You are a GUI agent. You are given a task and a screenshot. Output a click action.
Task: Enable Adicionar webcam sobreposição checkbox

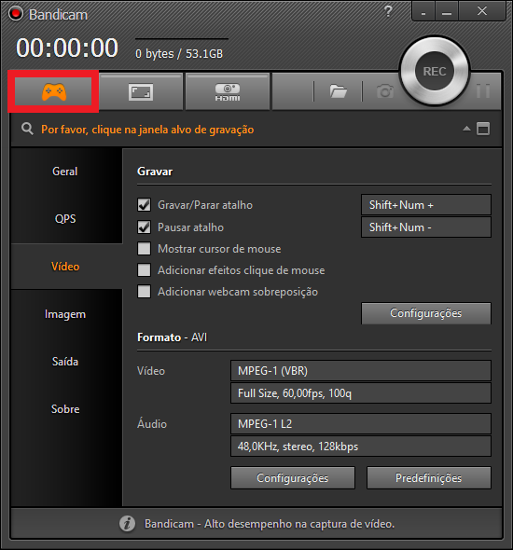[x=144, y=292]
